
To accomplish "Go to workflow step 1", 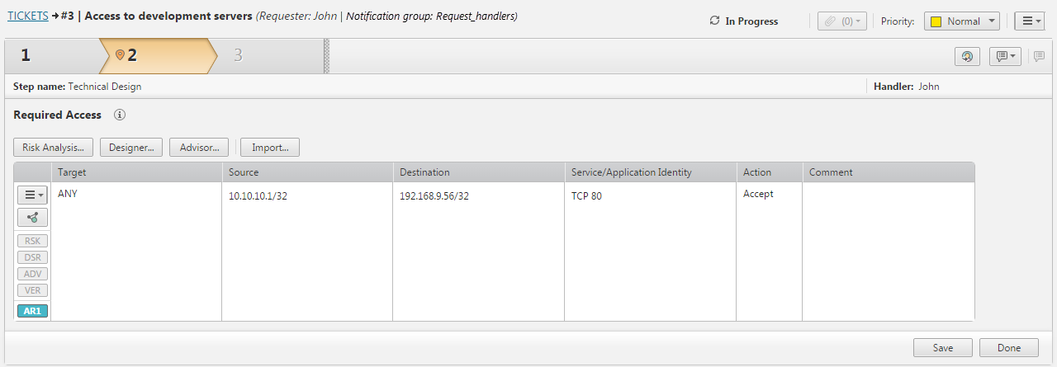I will coord(26,56).
